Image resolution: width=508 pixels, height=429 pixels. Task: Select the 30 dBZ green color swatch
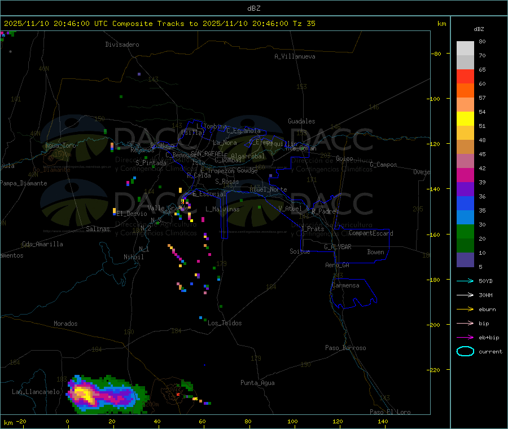(x=465, y=232)
